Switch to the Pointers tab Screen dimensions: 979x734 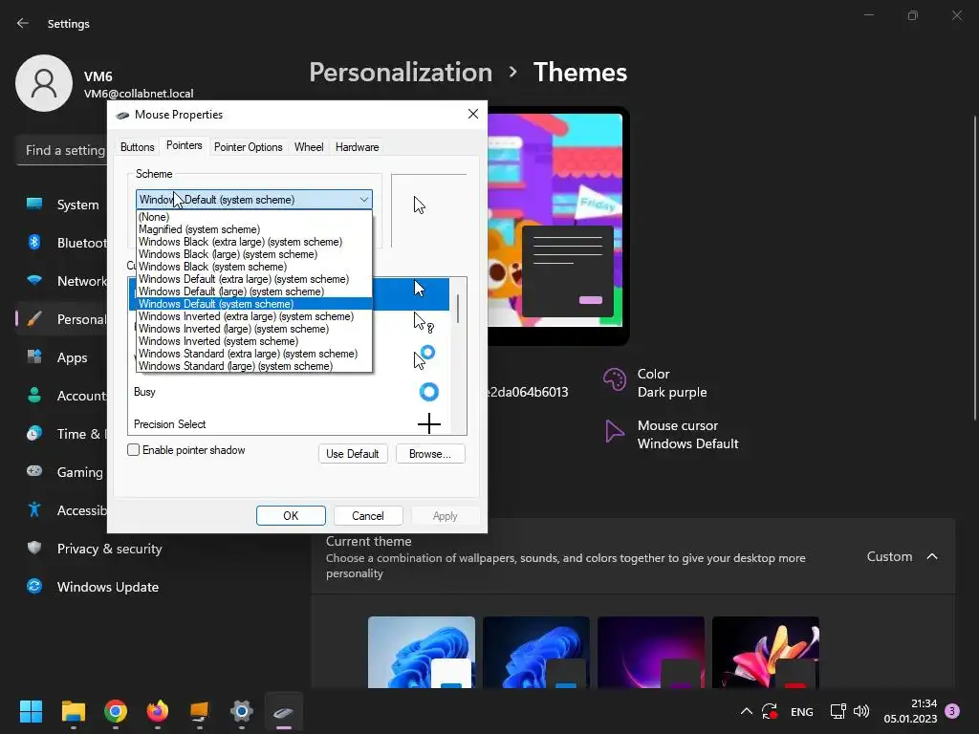(x=185, y=145)
